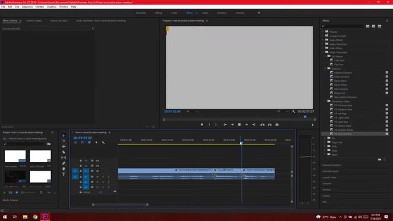Toggle linked selection in the timeline
Screen dimensions: 393x221
click(x=89, y=142)
